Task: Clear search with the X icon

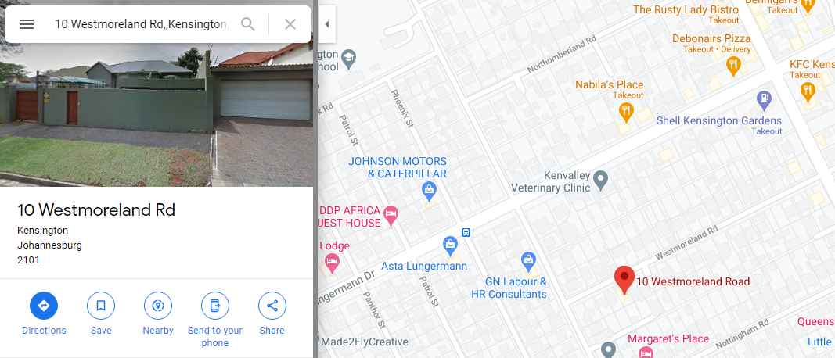Action: coord(290,24)
